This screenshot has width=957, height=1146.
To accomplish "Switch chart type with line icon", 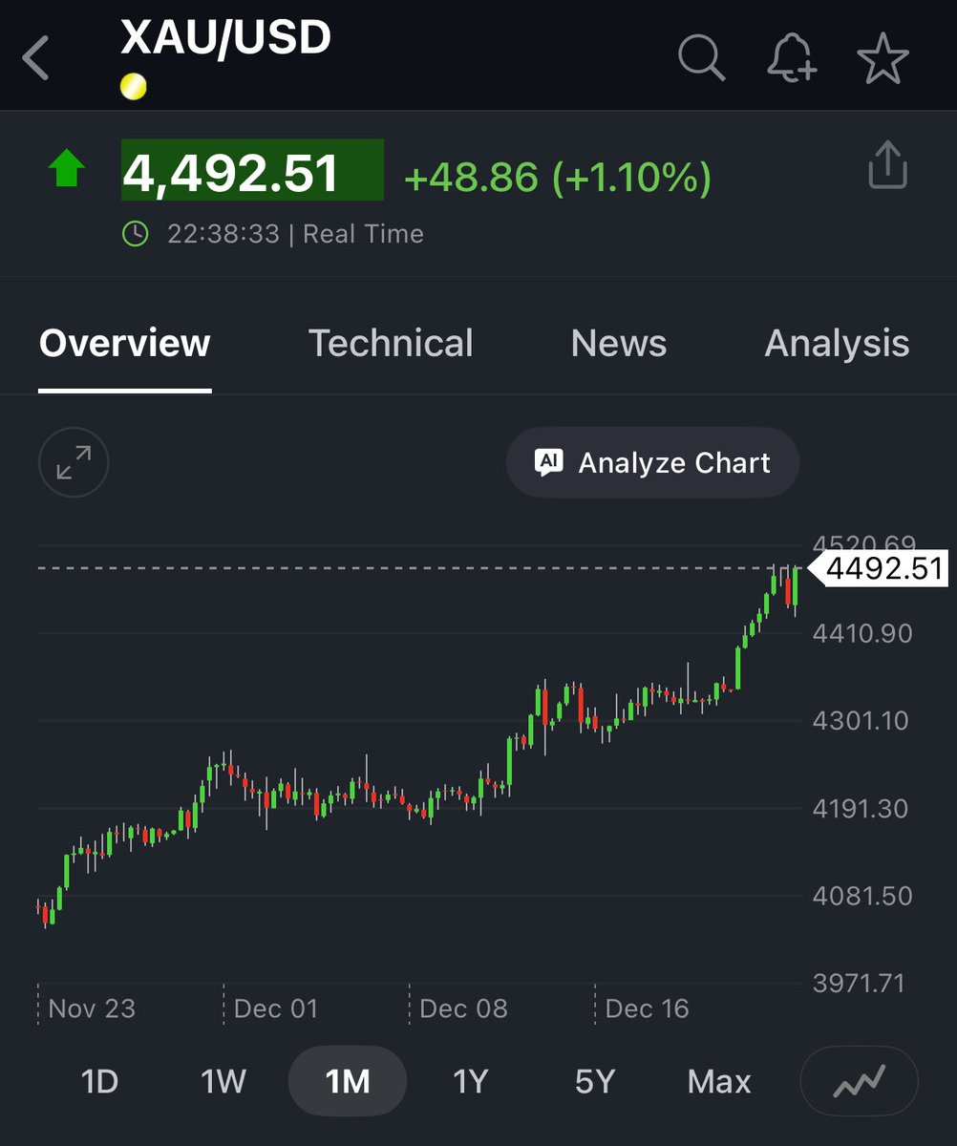I will (x=860, y=1082).
